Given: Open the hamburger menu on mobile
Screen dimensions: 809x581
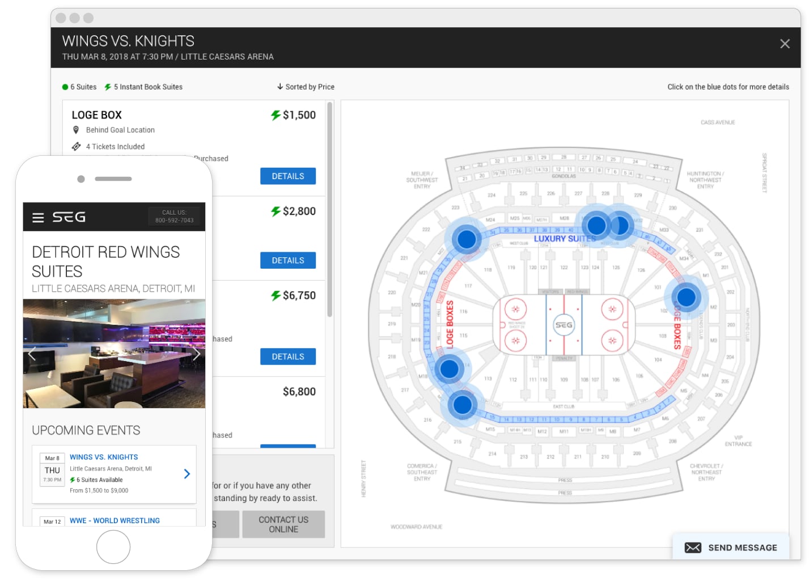Looking at the screenshot, I should coord(38,218).
